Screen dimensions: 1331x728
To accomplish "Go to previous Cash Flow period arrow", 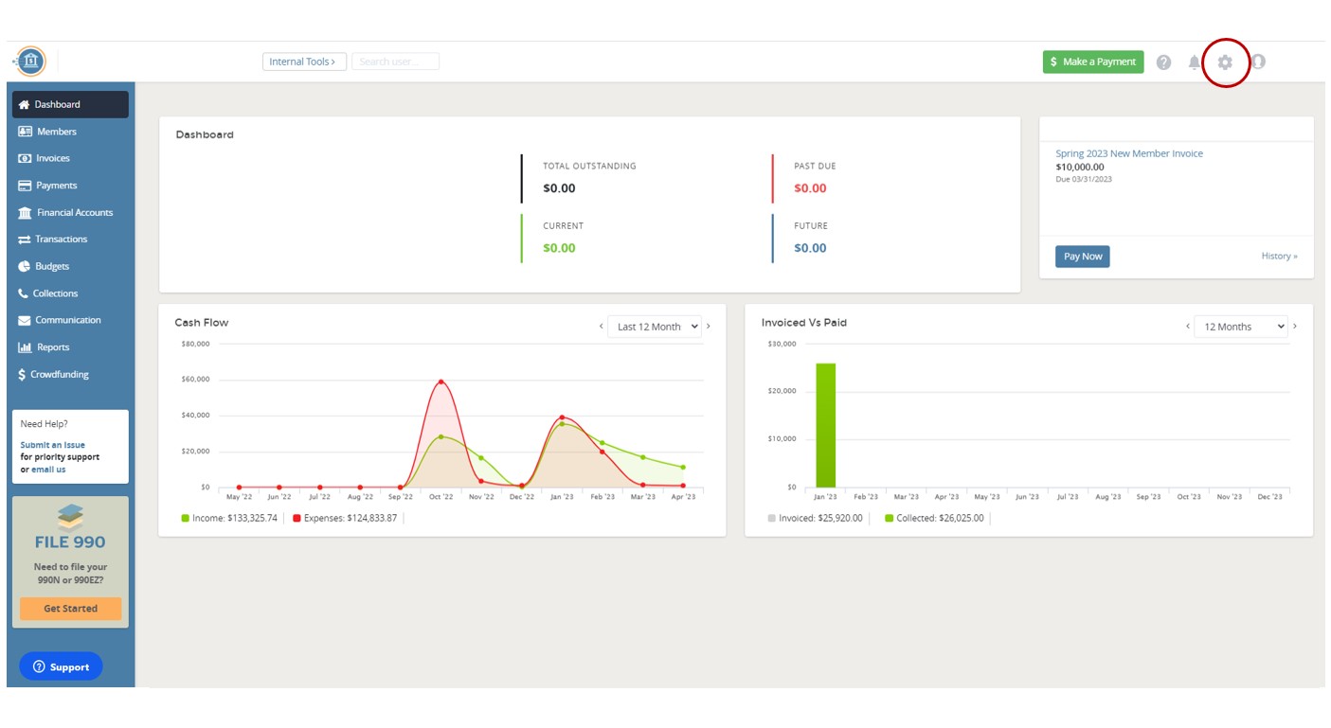I will click(x=601, y=327).
